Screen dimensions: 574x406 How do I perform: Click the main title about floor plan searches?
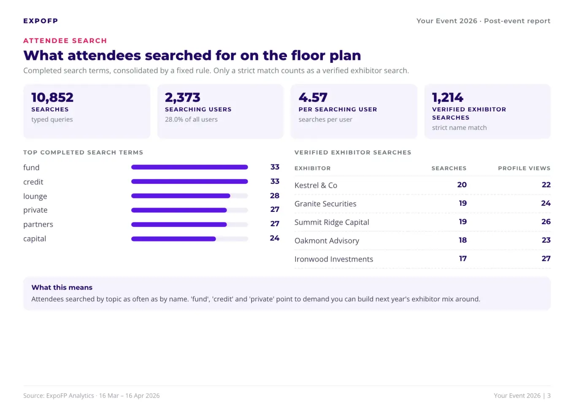(192, 55)
